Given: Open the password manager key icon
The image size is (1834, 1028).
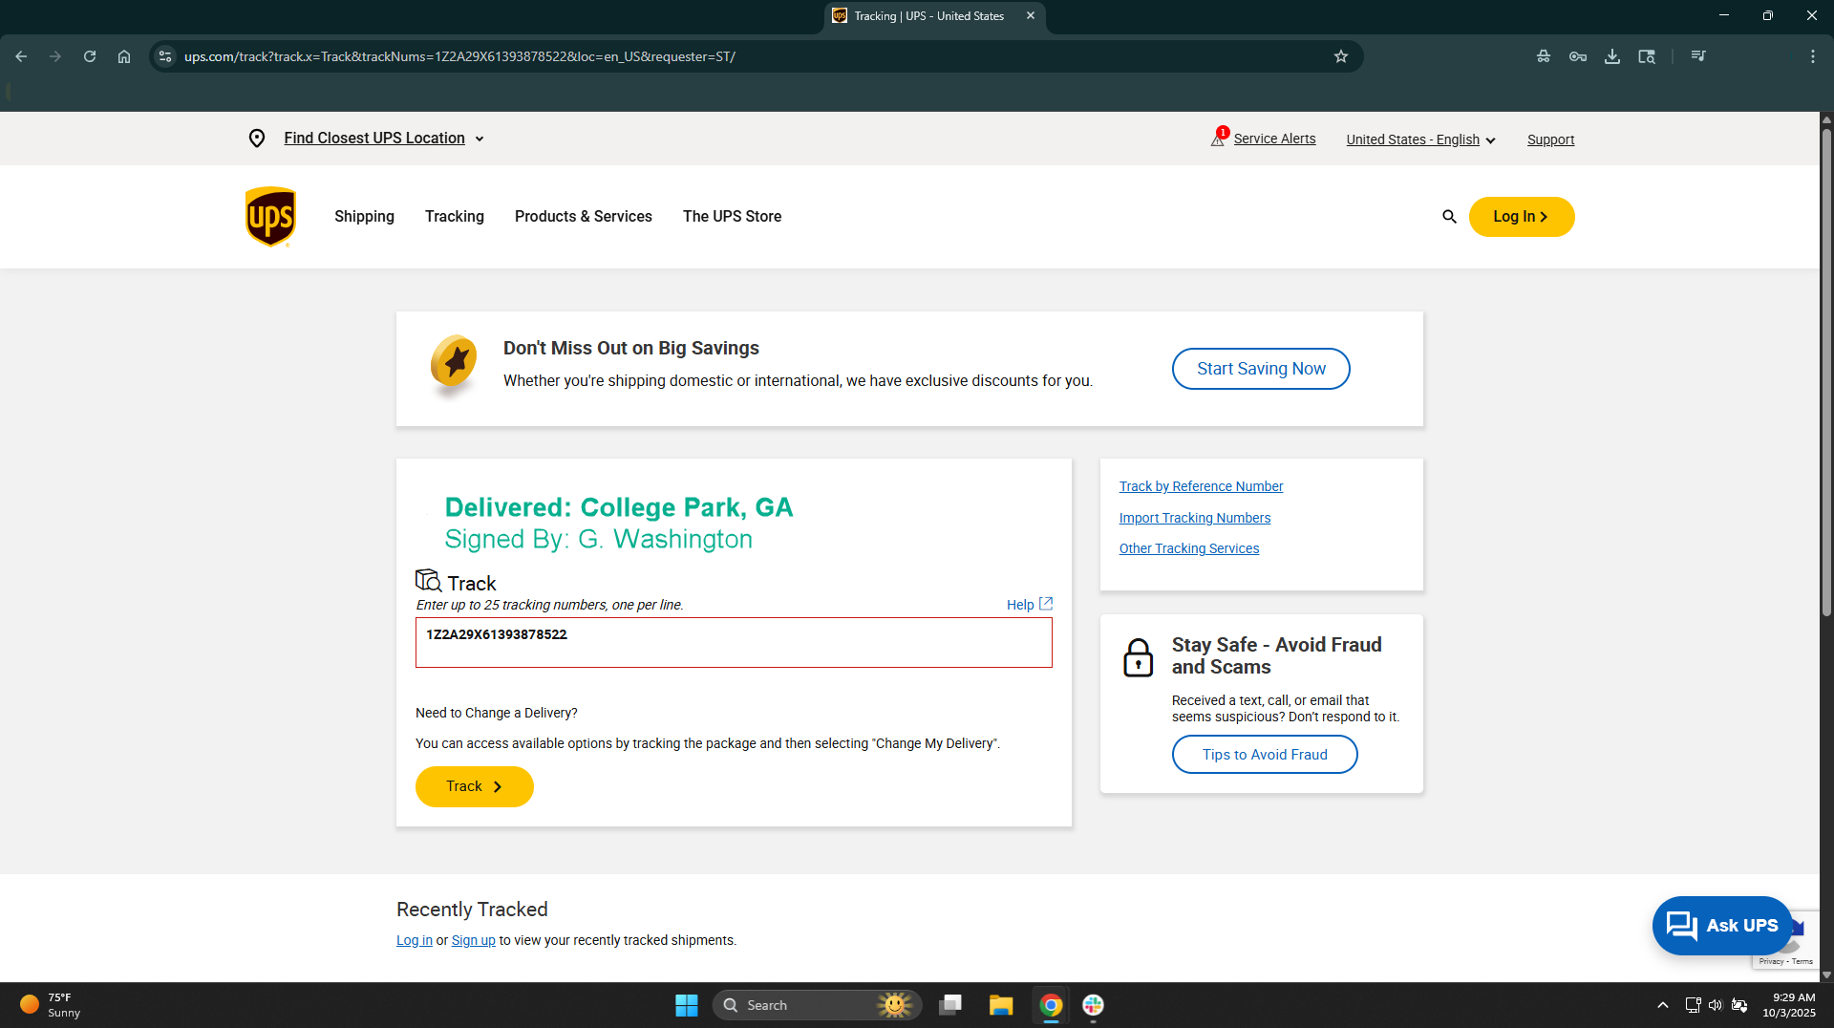Looking at the screenshot, I should click(x=1578, y=56).
